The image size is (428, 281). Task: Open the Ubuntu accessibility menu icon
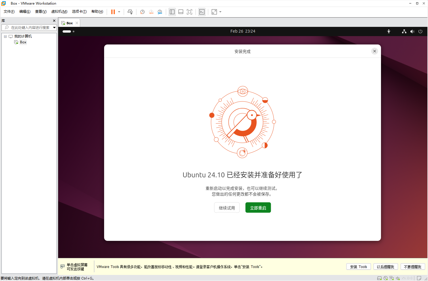pos(389,31)
